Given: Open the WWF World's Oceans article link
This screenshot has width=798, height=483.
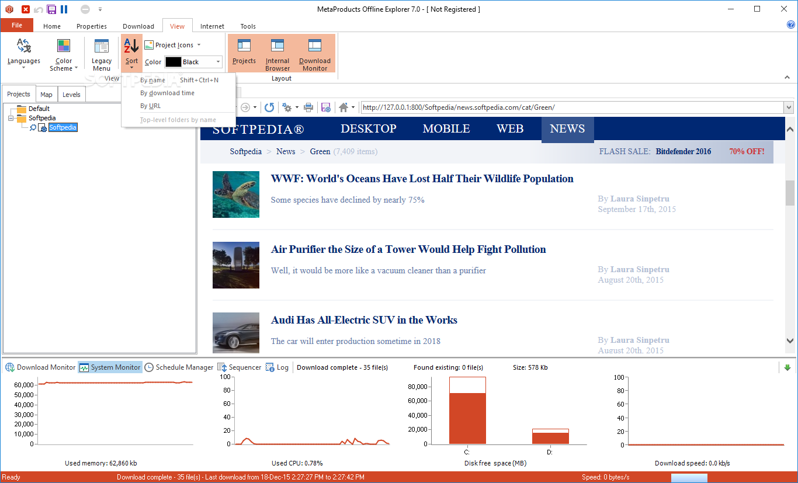Looking at the screenshot, I should (422, 179).
